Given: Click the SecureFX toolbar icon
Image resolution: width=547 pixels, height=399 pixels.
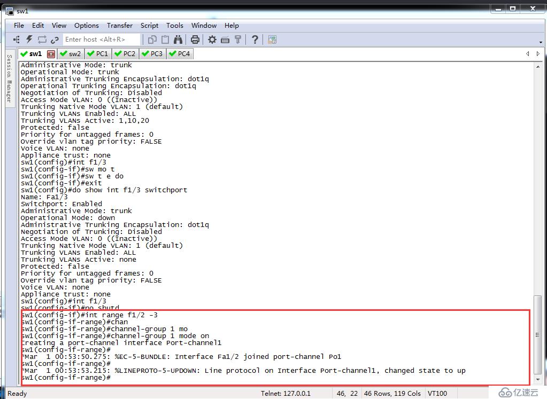Looking at the screenshot, I should pyautogui.click(x=272, y=40).
